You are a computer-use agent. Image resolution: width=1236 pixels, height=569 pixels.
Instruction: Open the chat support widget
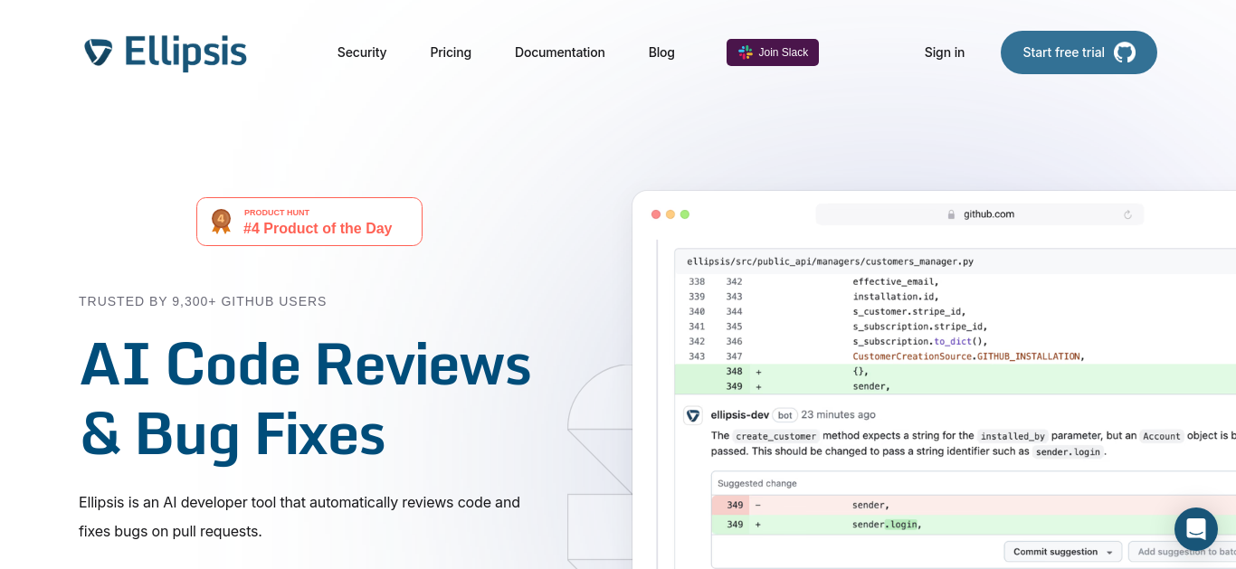click(x=1196, y=529)
